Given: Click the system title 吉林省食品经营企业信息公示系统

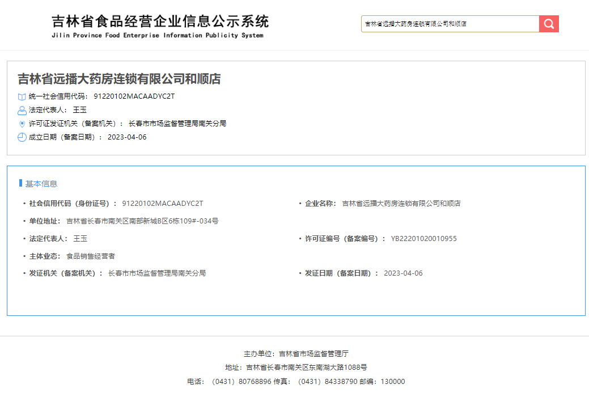Looking at the screenshot, I should coord(160,22).
